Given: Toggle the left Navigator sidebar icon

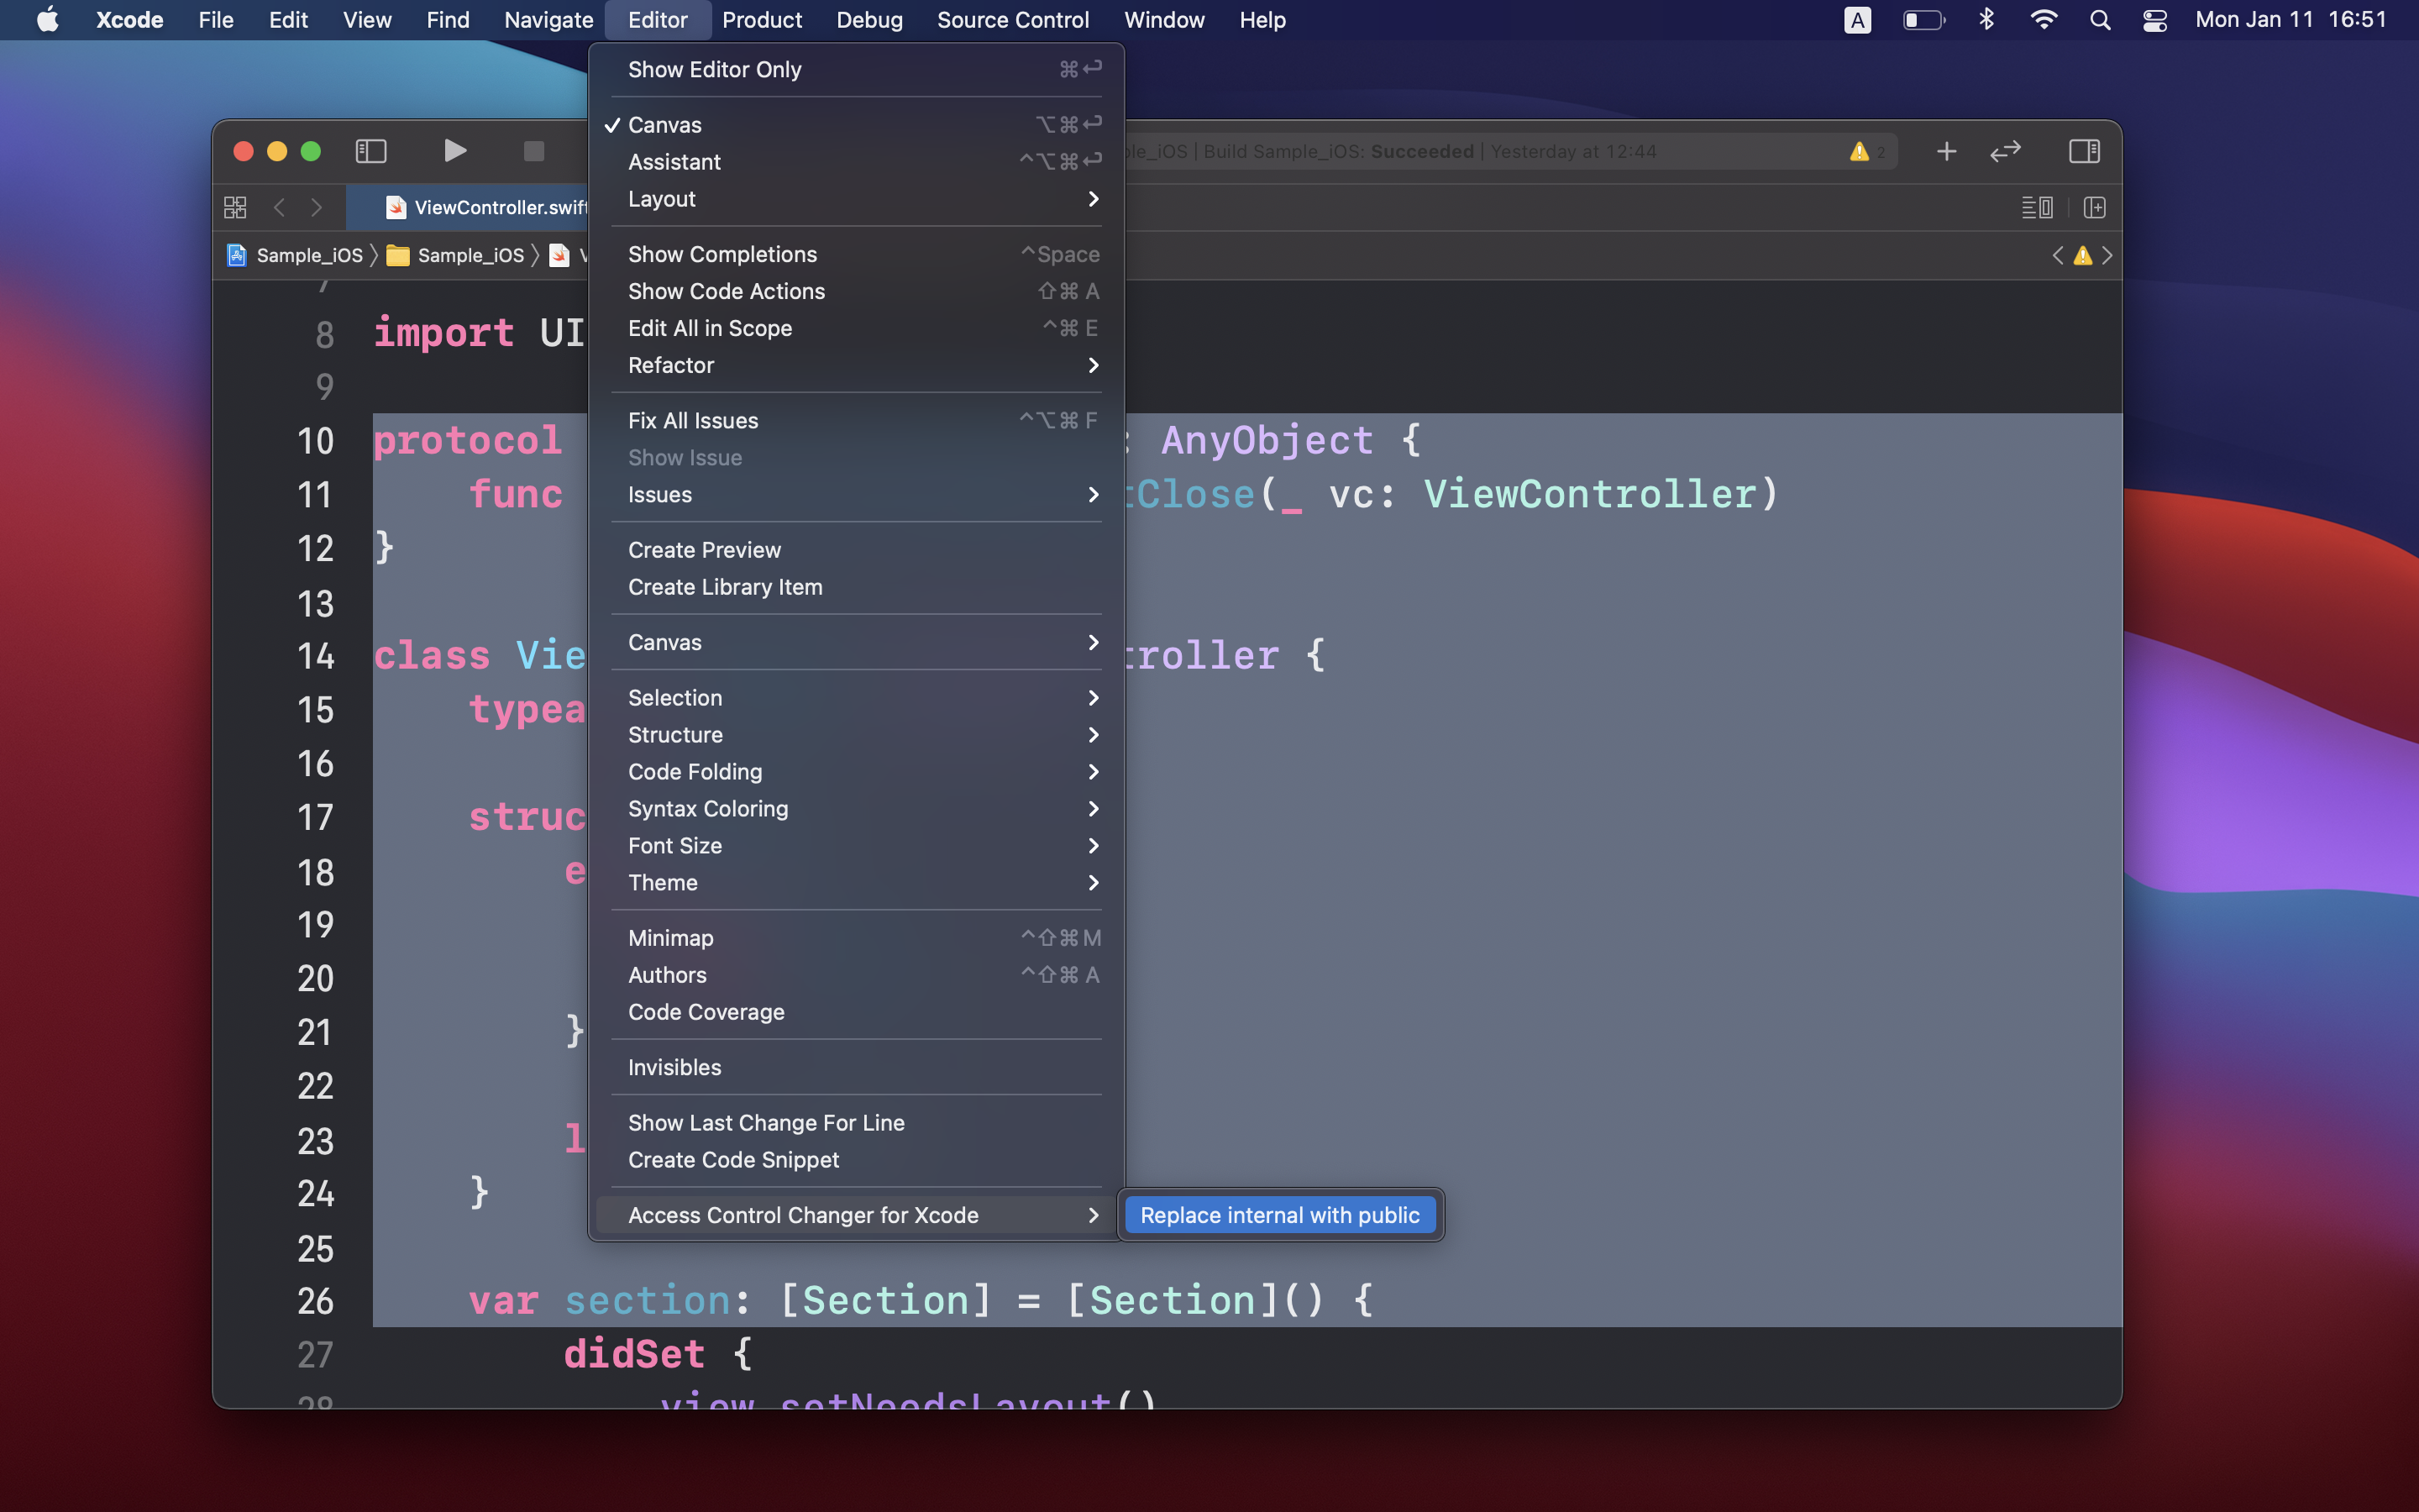Looking at the screenshot, I should 371,151.
